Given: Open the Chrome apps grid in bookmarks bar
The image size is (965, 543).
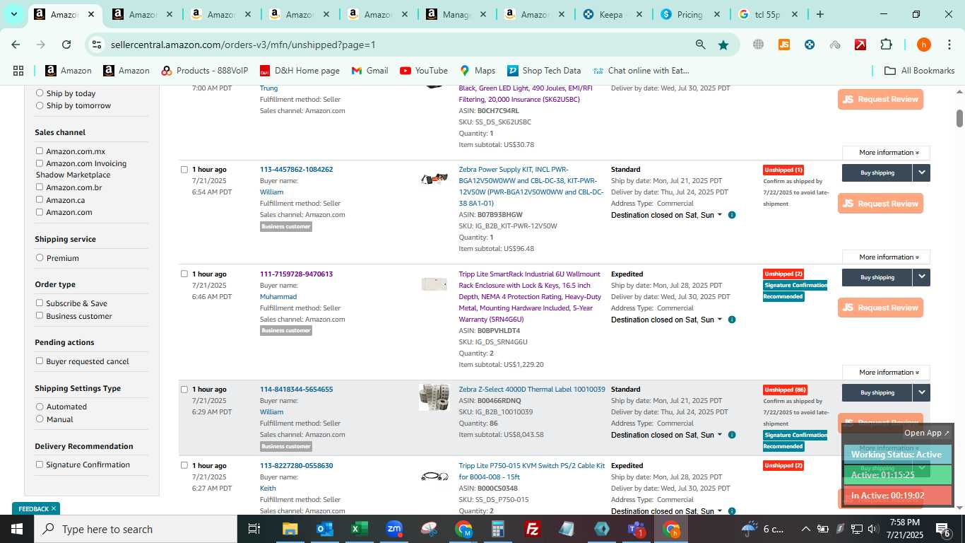Looking at the screenshot, I should (18, 71).
